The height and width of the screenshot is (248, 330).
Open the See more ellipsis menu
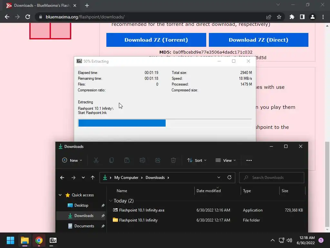249,160
